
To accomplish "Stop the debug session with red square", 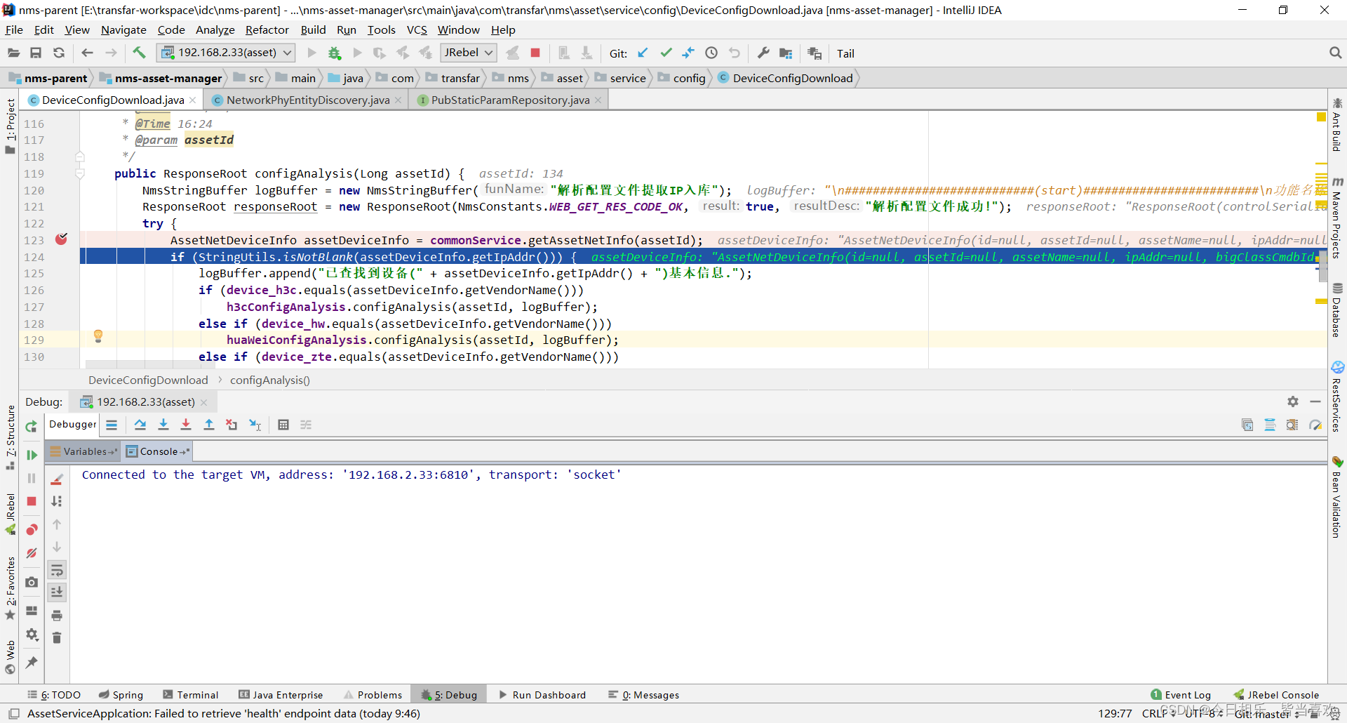I will (x=32, y=501).
